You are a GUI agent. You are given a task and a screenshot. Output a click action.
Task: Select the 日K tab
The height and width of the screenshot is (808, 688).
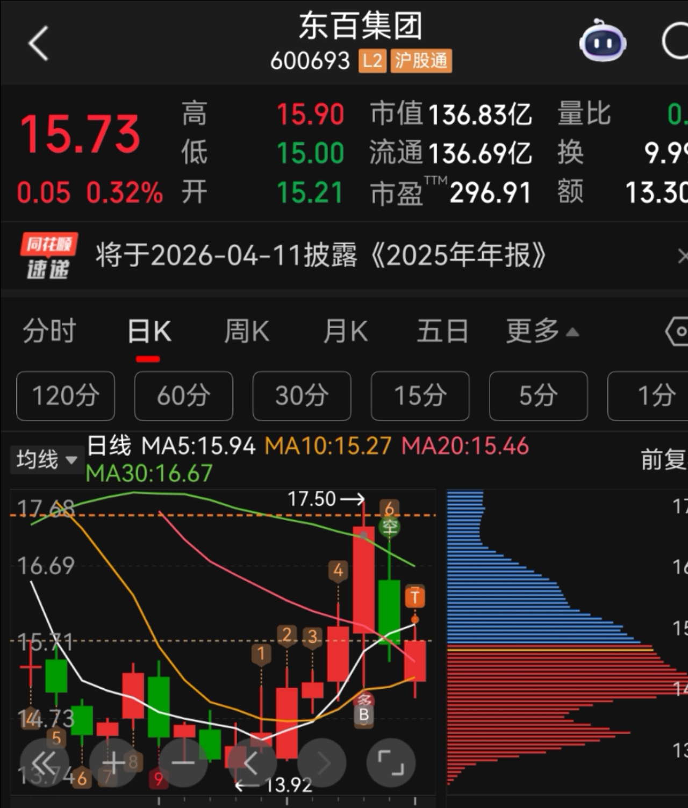[149, 331]
